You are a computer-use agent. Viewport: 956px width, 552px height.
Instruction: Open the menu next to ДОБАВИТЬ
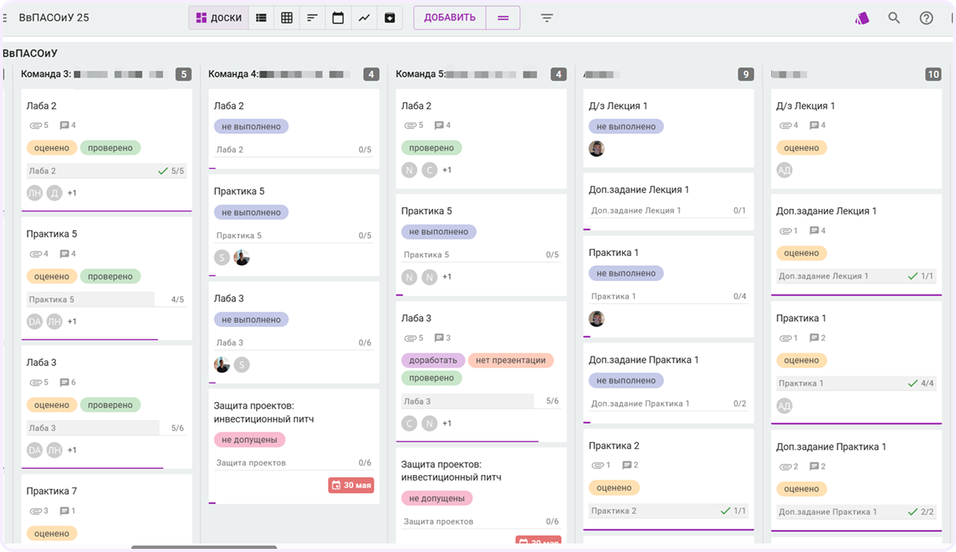coord(503,18)
